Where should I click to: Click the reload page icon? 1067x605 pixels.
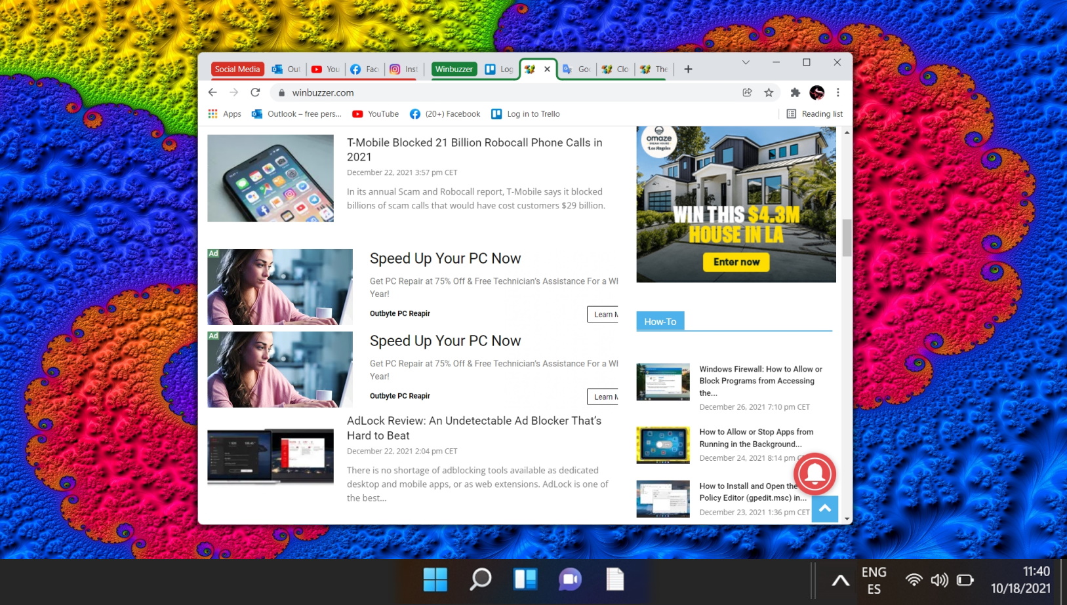coord(256,92)
